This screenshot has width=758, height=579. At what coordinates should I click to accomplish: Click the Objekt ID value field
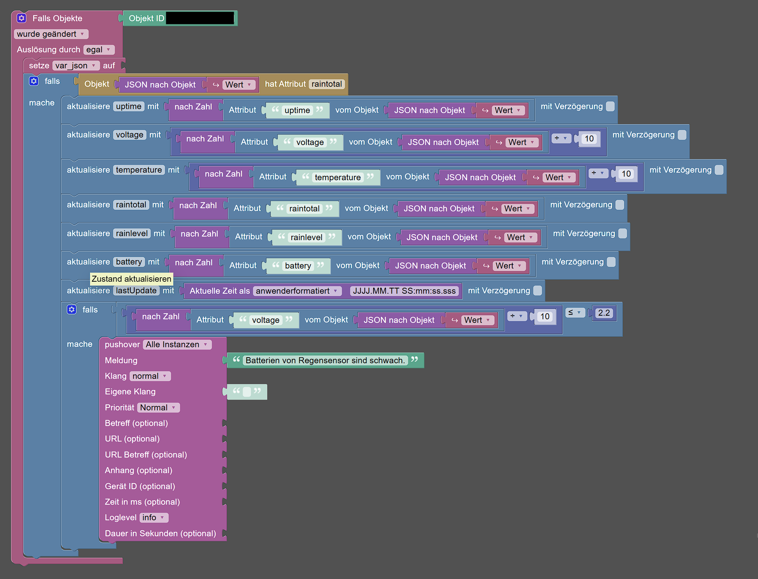200,18
